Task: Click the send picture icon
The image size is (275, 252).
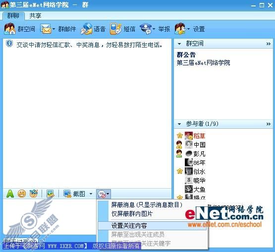Action: (x=51, y=194)
